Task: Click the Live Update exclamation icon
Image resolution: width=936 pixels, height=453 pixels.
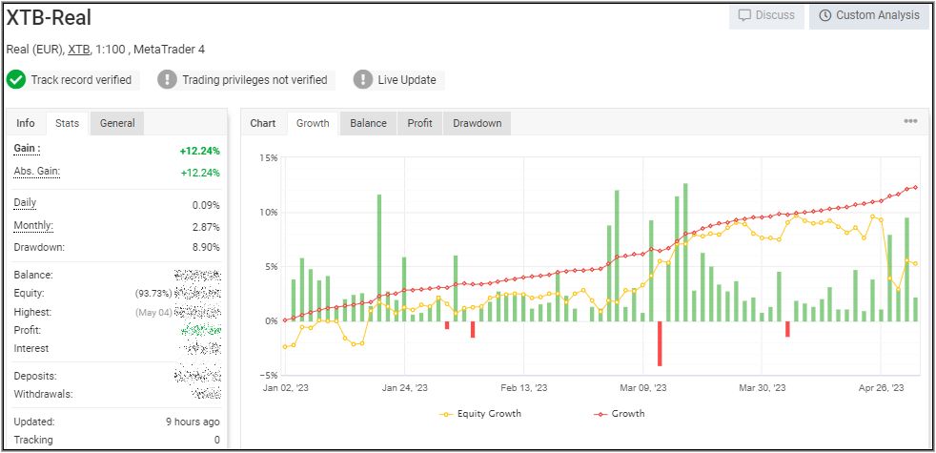Action: click(x=363, y=80)
